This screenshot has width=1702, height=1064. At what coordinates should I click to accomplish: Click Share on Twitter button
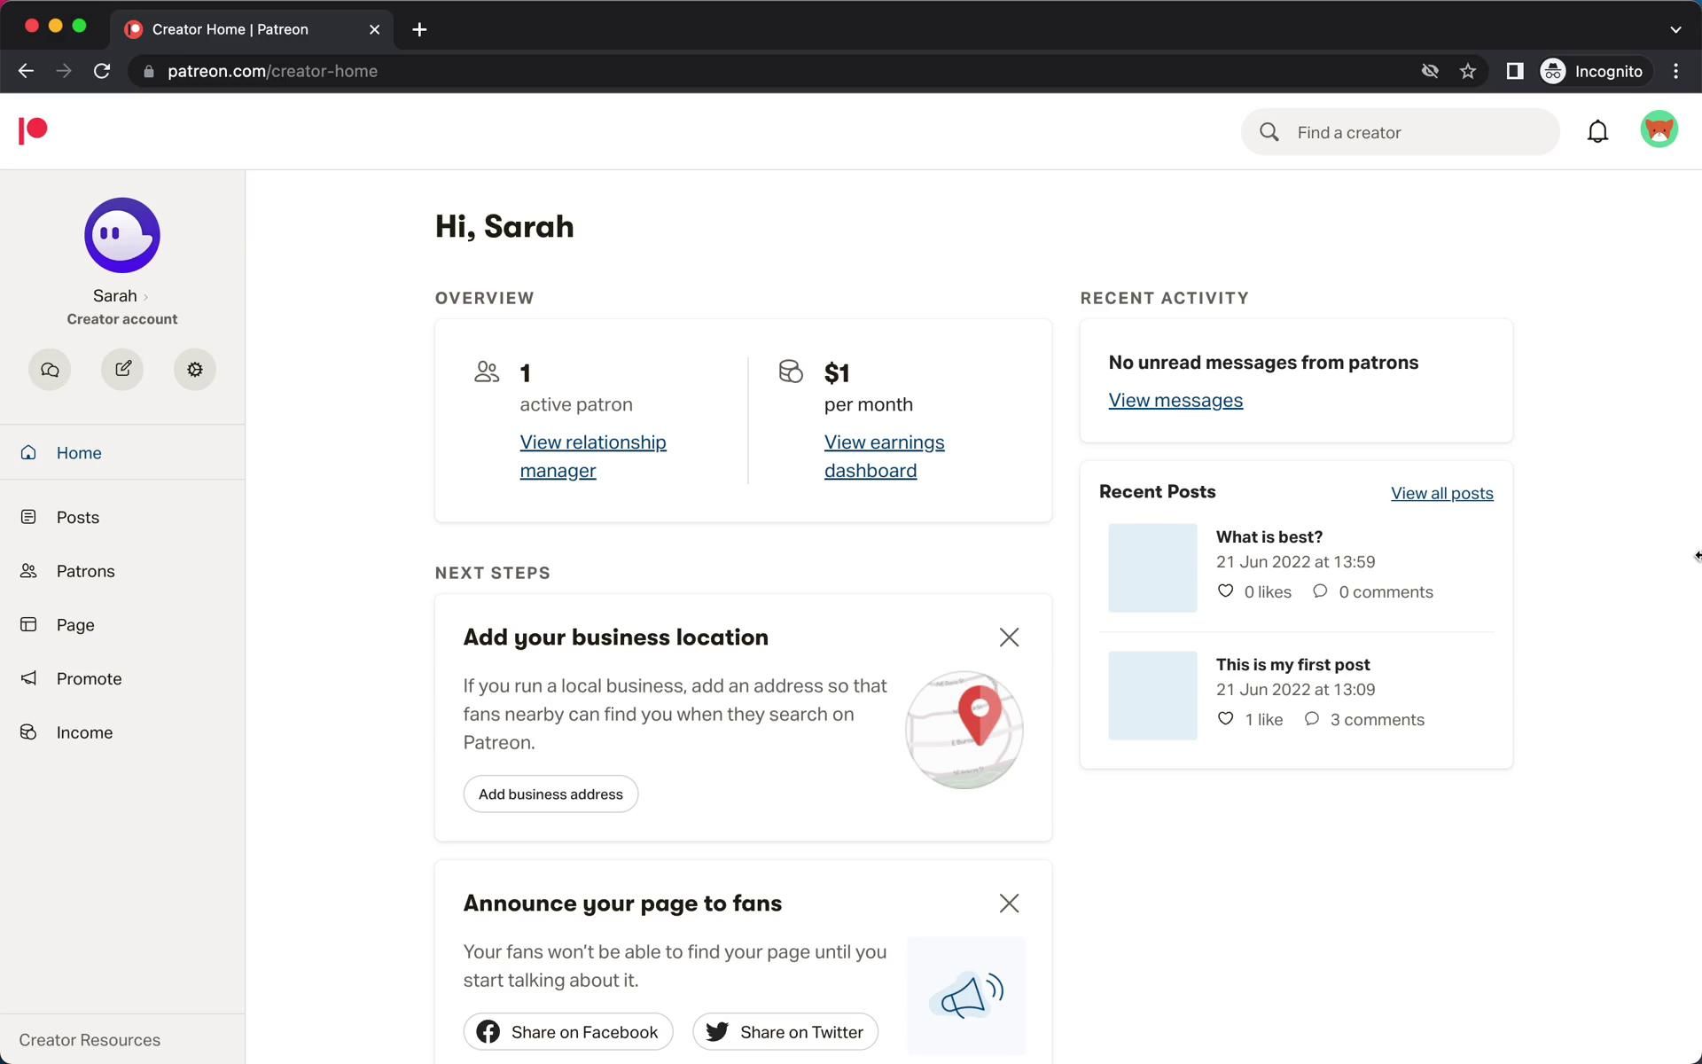pyautogui.click(x=785, y=1032)
